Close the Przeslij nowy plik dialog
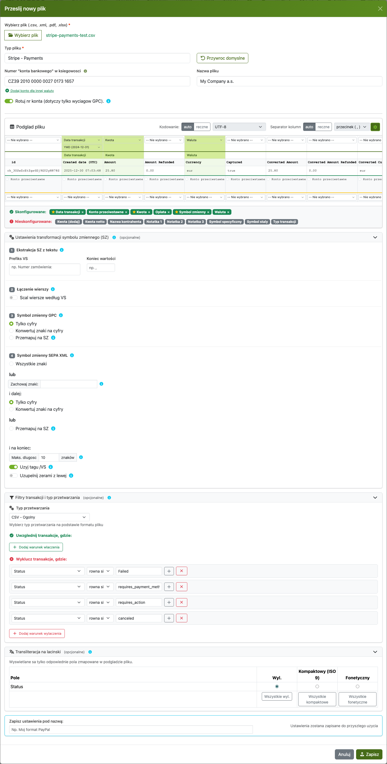 tap(380, 9)
